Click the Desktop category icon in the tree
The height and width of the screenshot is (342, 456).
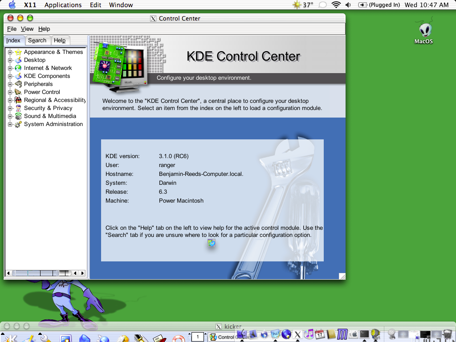click(18, 60)
